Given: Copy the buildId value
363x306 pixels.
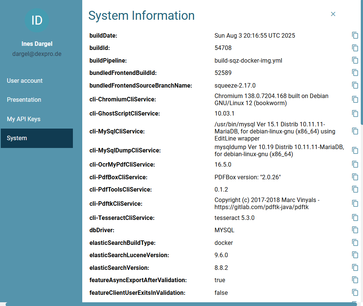Looking at the screenshot, I should point(355,48).
